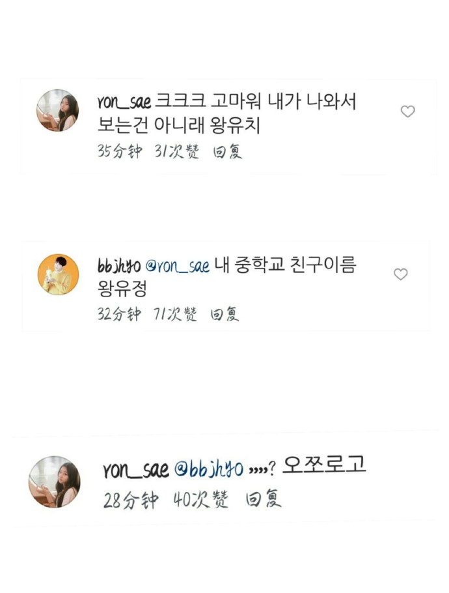View the 31次赞 likes list
This screenshot has width=449, height=593.
176,151
